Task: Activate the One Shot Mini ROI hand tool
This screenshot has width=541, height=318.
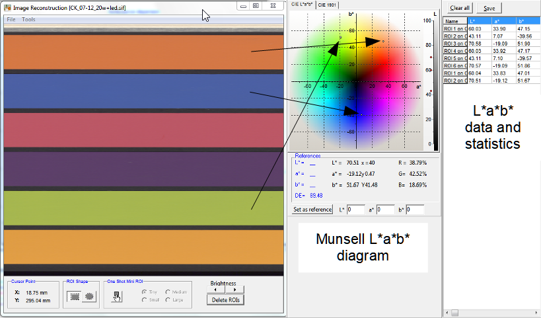Action: click(117, 296)
